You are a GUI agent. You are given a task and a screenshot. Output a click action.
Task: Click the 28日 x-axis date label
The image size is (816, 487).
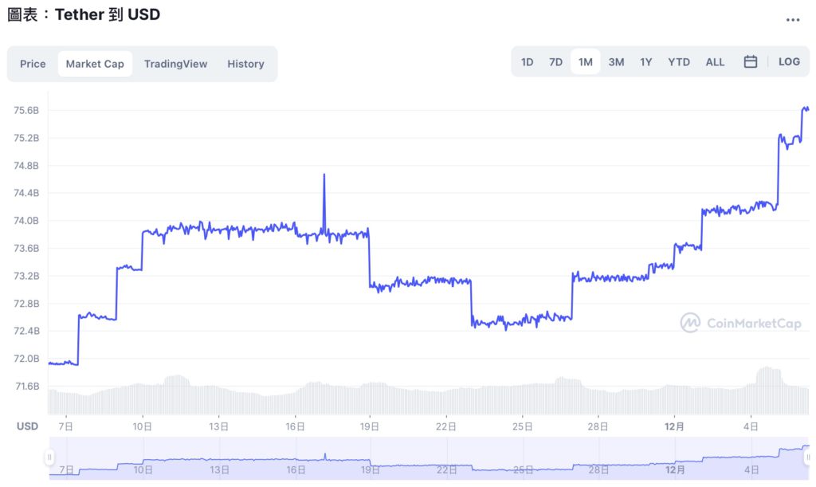click(598, 426)
